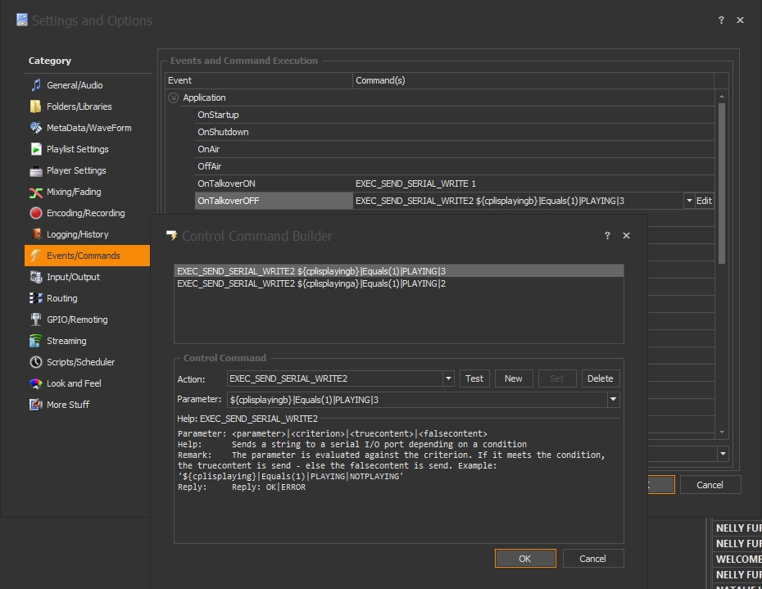Click the Playlist Settings play icon
Screen dimensions: 762x589
[x=36, y=149]
